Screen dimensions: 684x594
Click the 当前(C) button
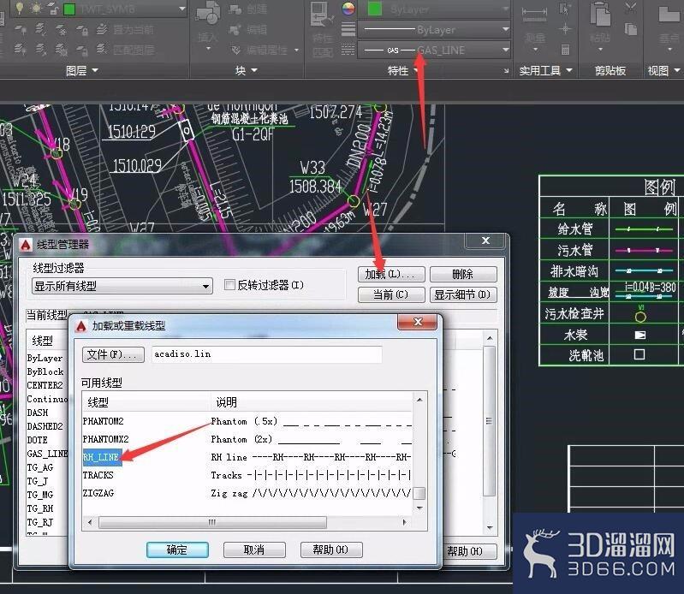(391, 294)
